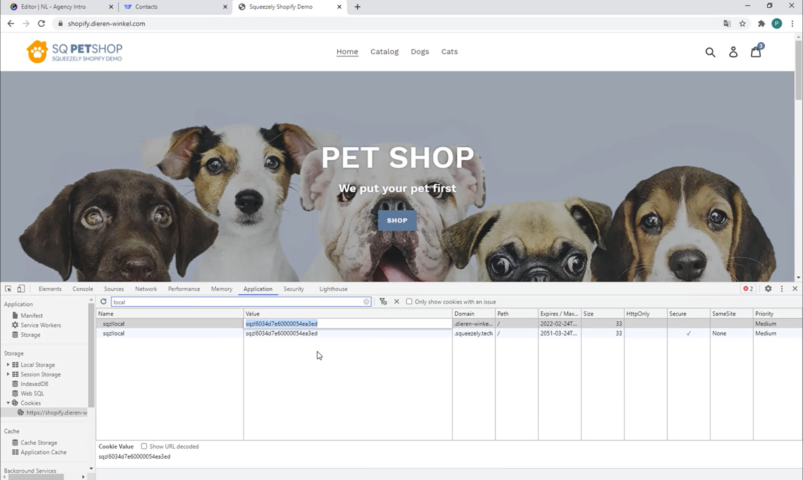
Task: Click the Home navigation link
Action: pos(347,51)
